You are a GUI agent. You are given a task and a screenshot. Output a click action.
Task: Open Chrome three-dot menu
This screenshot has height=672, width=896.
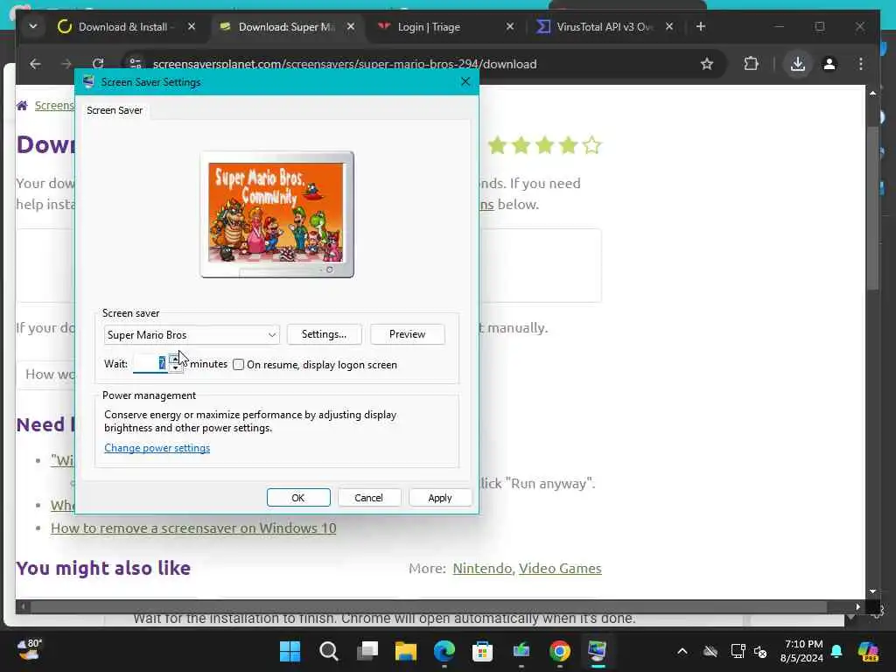(x=861, y=64)
